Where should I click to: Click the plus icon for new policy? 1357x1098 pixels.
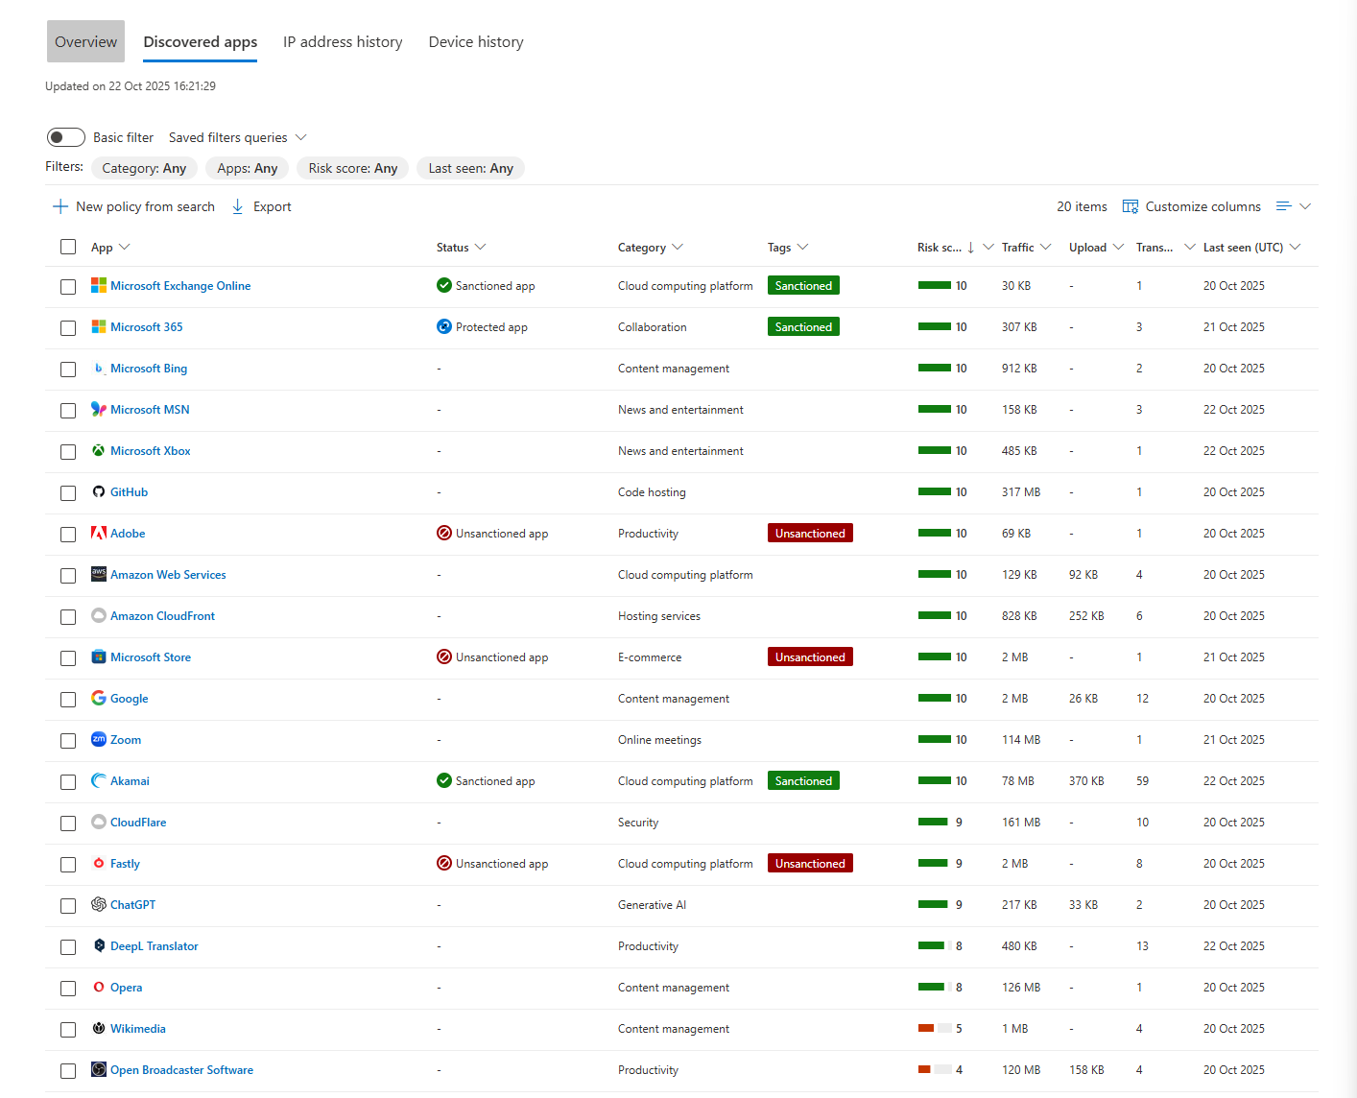pyautogui.click(x=60, y=206)
